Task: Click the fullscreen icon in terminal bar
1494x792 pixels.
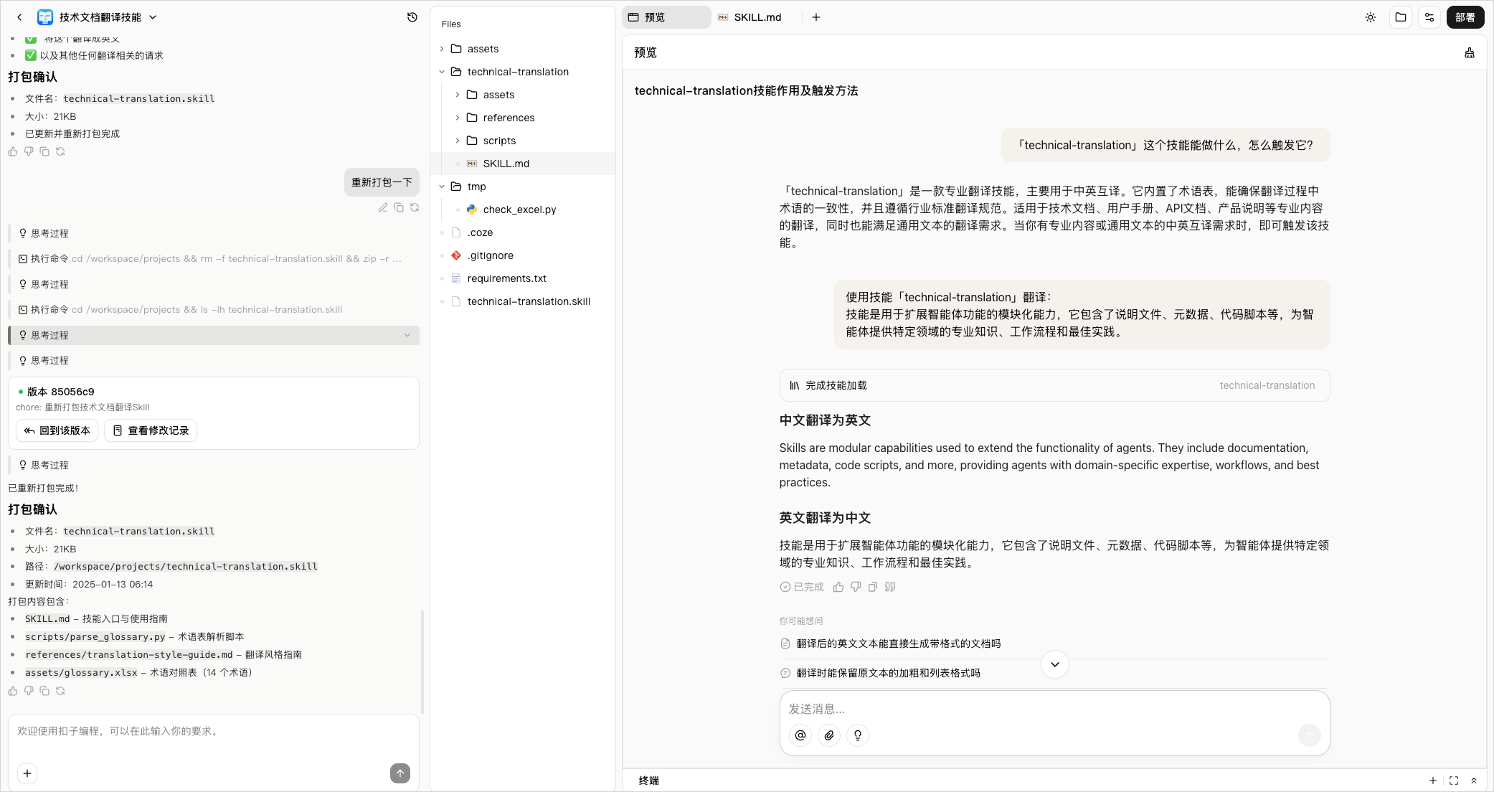Action: coord(1454,781)
